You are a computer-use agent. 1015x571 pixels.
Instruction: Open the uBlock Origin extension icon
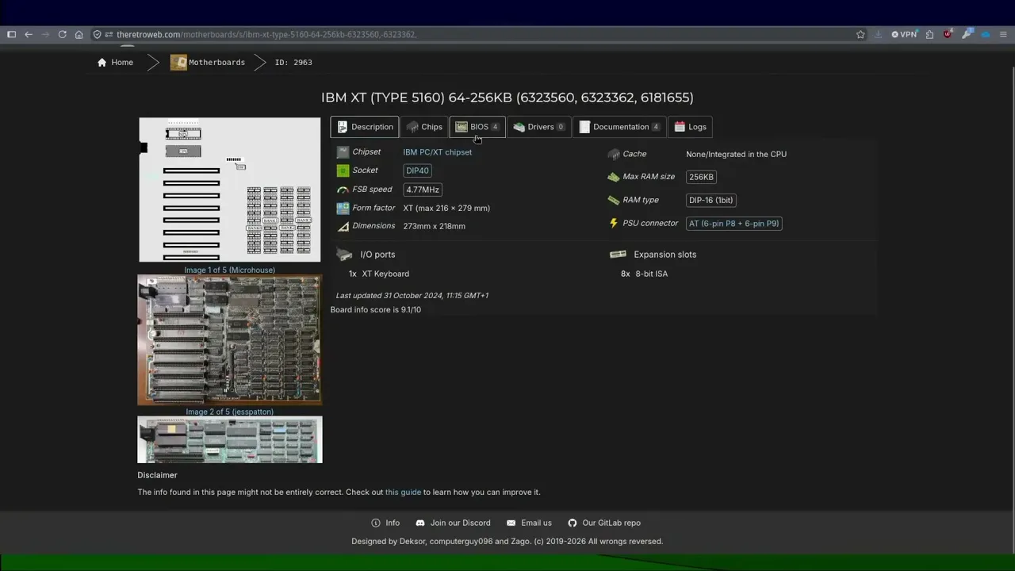pos(948,34)
